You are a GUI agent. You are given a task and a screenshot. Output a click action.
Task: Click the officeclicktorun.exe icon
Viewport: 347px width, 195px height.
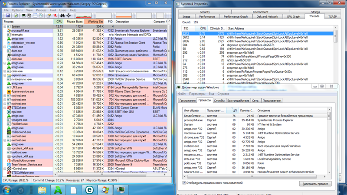(9, 160)
